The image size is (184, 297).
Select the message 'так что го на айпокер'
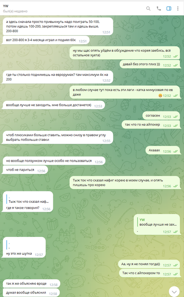pos(151,125)
